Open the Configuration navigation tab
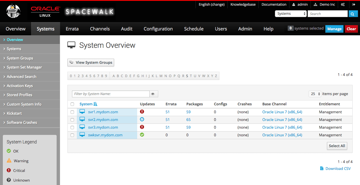Screen dimensions: 360x185 coord(158,29)
